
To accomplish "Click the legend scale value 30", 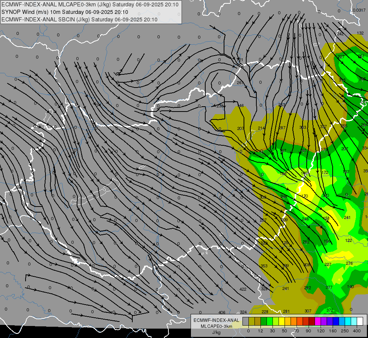I will click(273, 331).
